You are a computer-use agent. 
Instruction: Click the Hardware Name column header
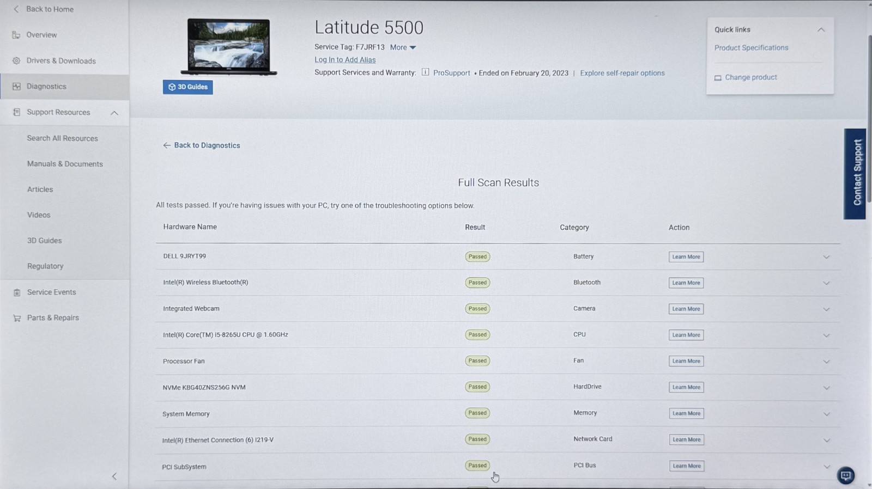pos(190,227)
